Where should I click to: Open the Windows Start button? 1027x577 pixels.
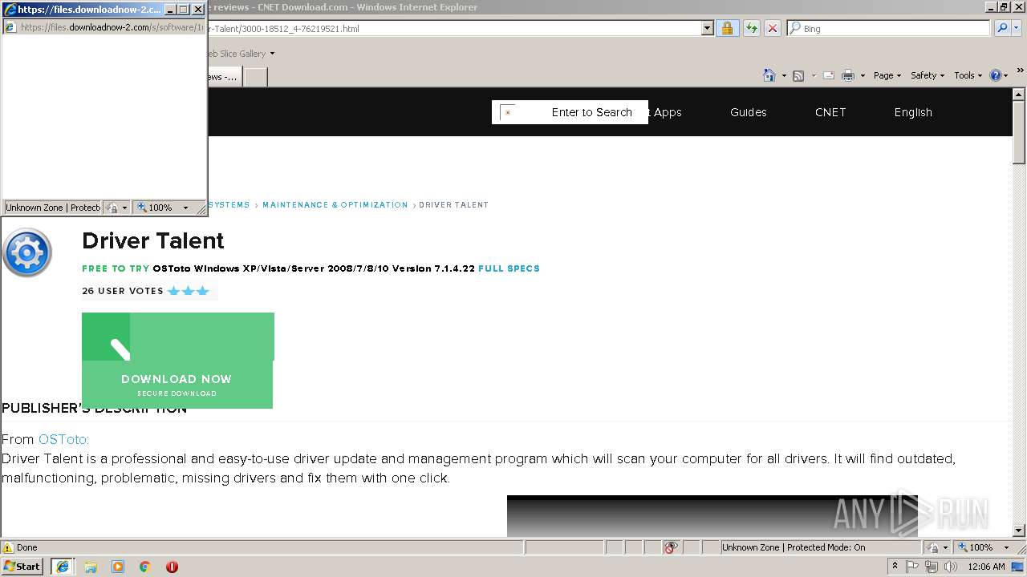pos(22,566)
